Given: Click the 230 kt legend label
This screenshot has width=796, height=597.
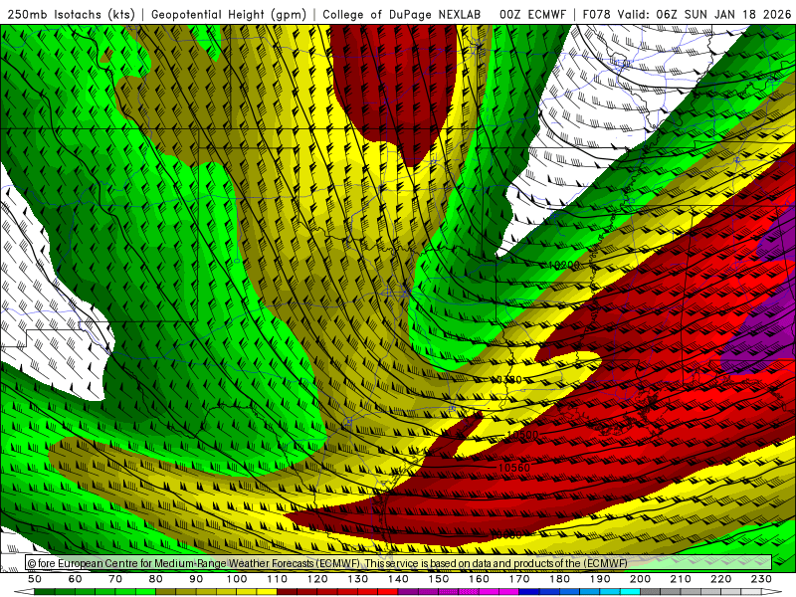Looking at the screenshot, I should tap(761, 579).
